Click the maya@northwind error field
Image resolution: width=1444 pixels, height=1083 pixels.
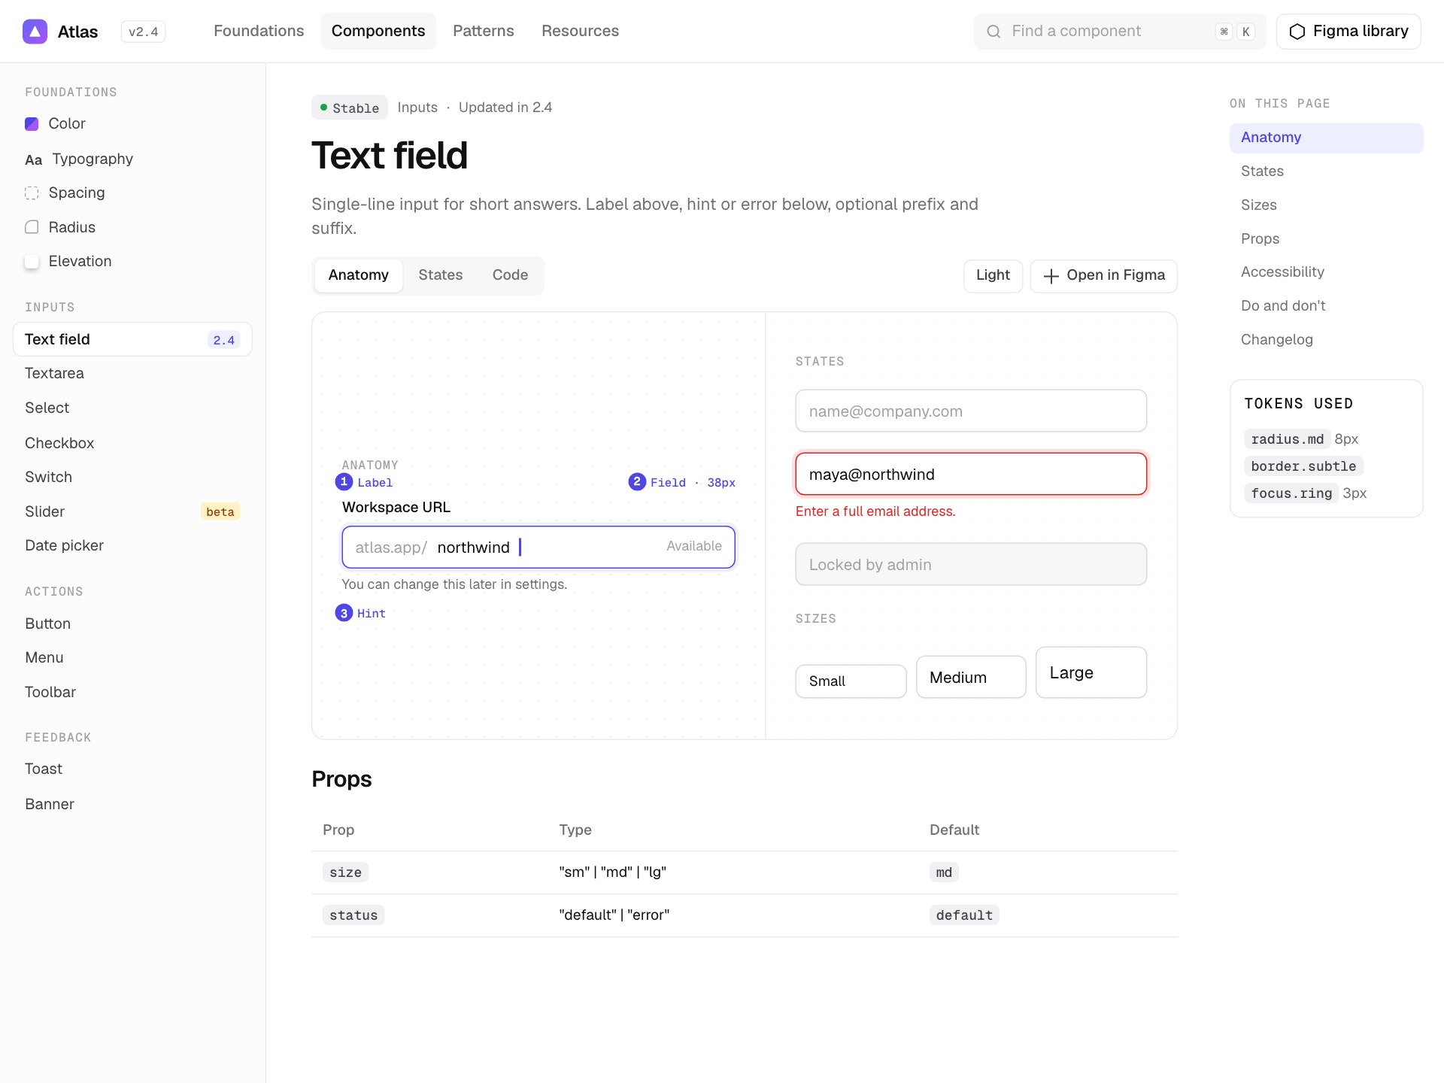click(971, 474)
